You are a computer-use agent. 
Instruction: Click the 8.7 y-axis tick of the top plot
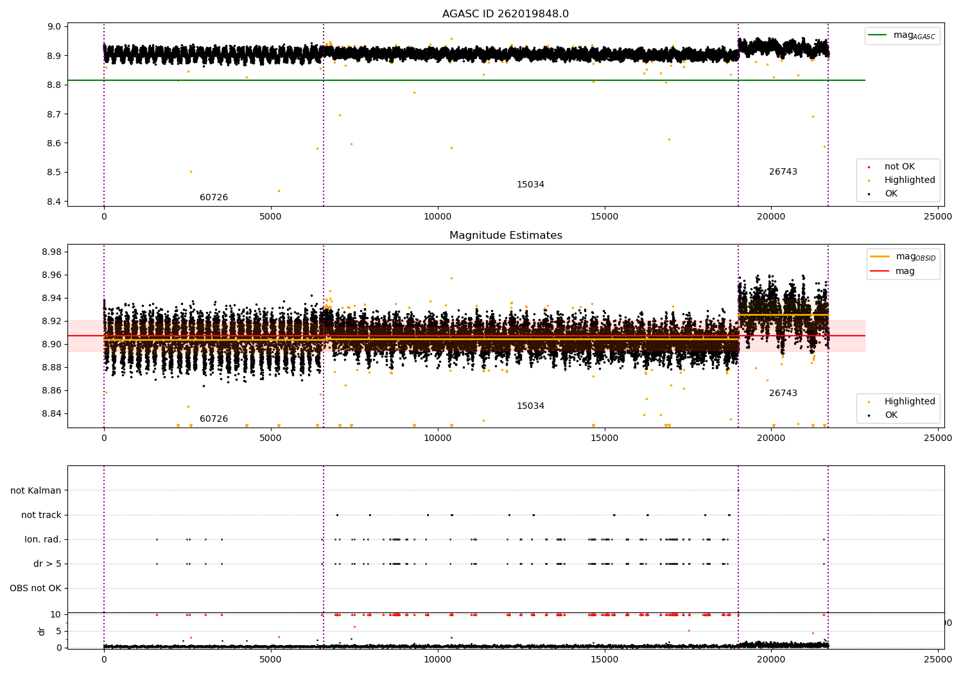point(55,114)
